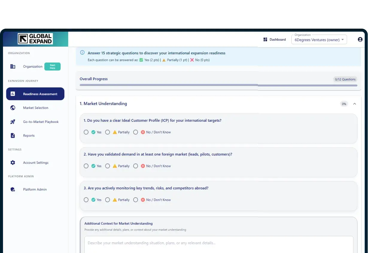Image resolution: width=368 pixels, height=253 pixels.
Task: Click the Platform Admin shield icon
Action: tap(13, 189)
